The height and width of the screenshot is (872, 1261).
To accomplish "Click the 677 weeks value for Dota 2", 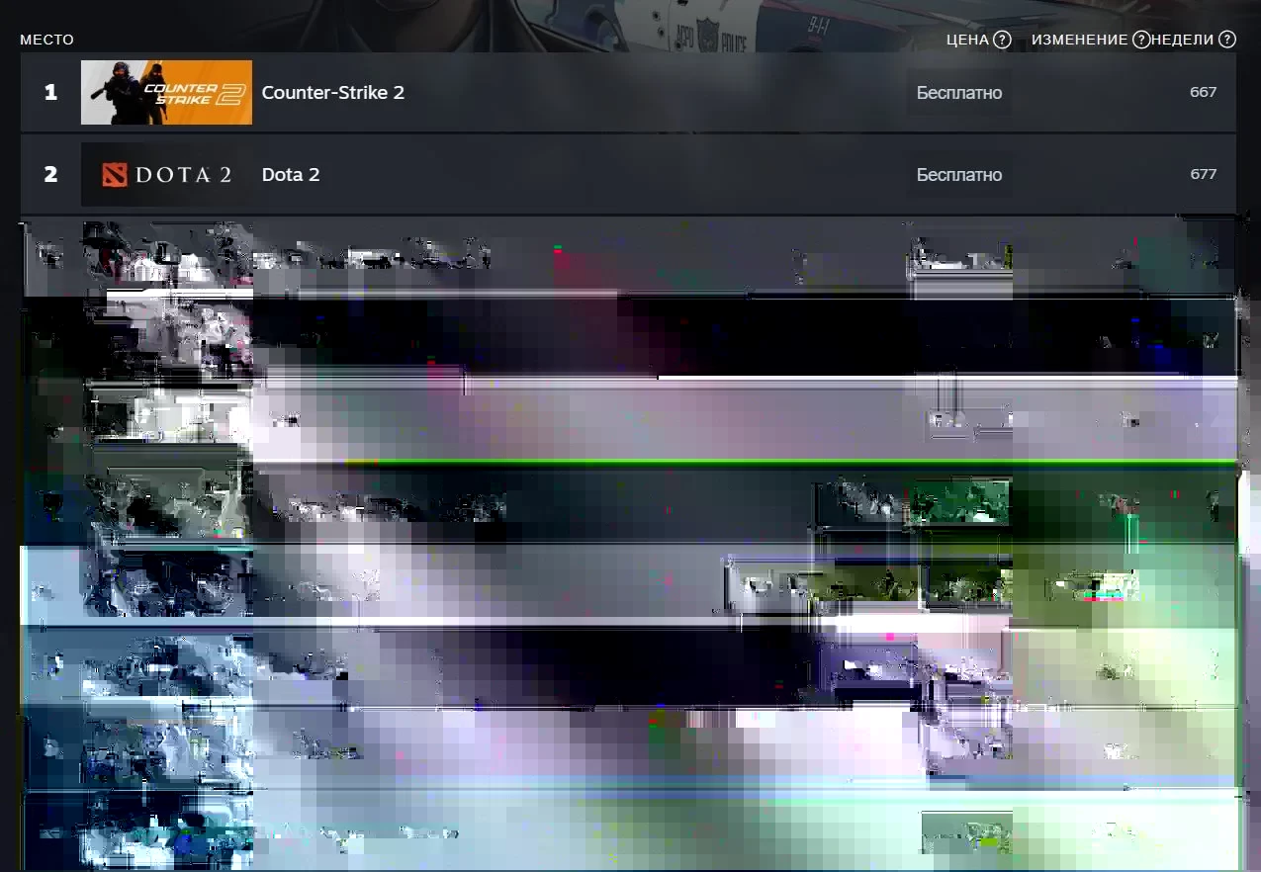I will [1203, 175].
